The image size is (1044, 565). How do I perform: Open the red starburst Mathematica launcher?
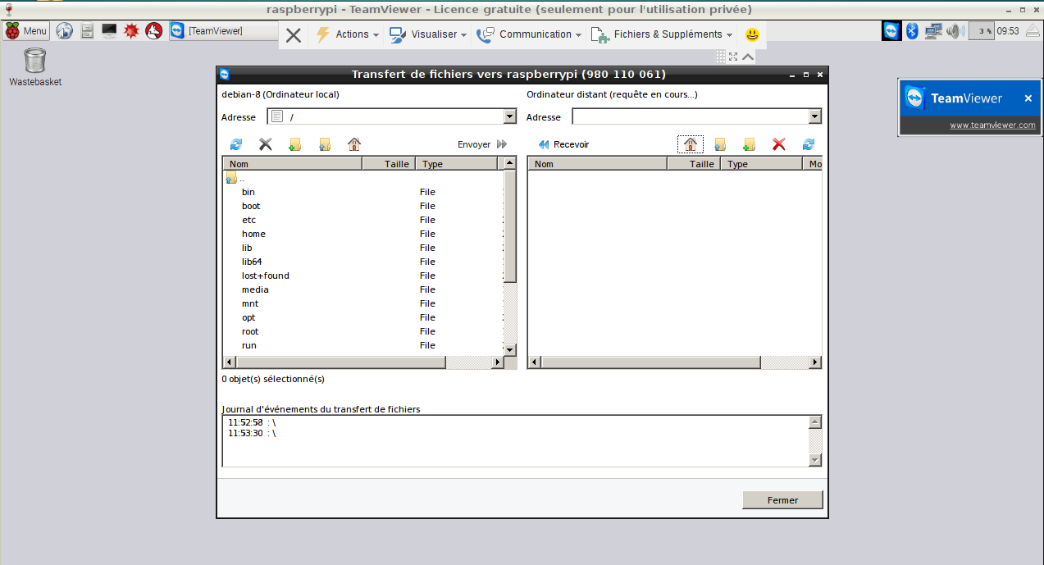pyautogui.click(x=131, y=31)
